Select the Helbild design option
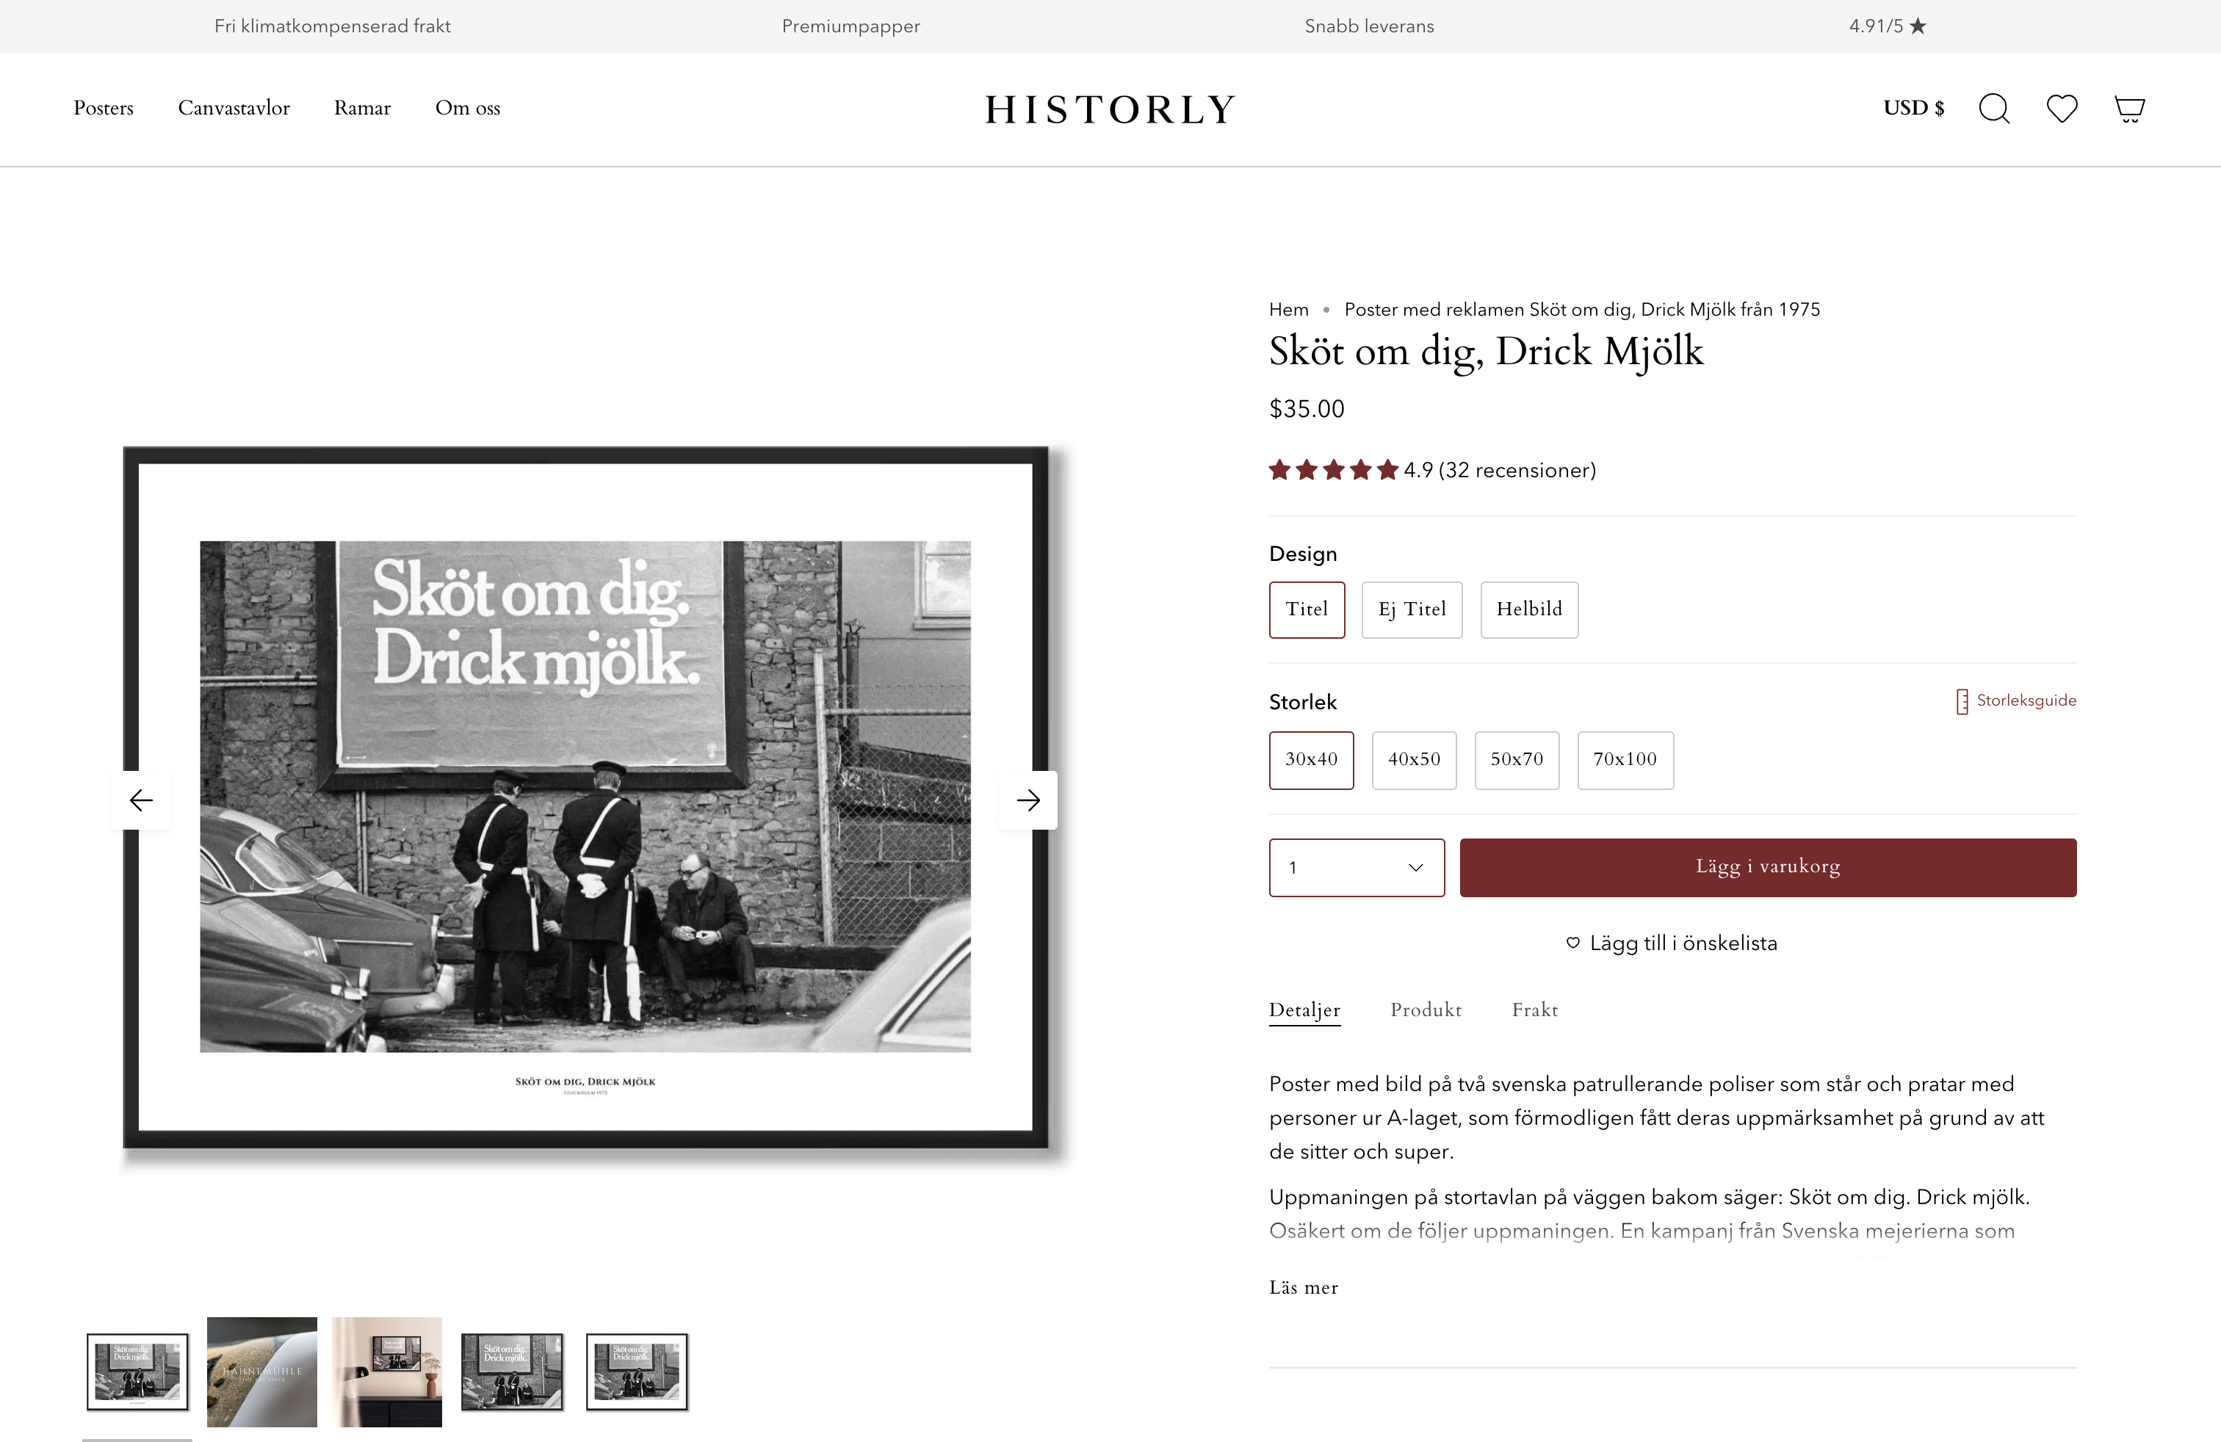 (x=1528, y=609)
